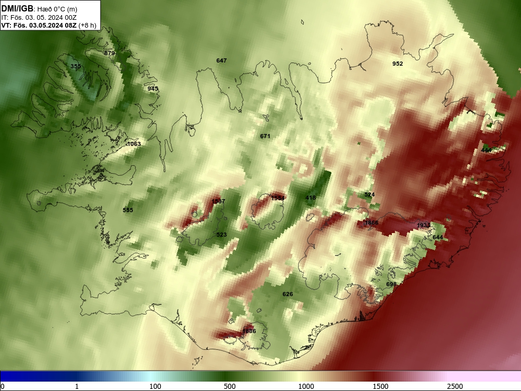Click the 100 label on the color scale

[155, 386]
